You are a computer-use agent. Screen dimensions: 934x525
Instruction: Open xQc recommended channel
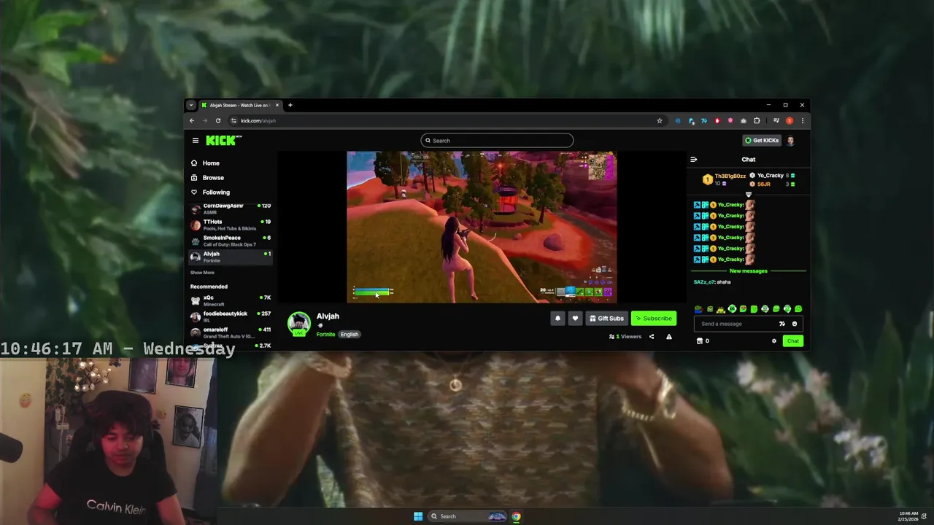tap(231, 300)
